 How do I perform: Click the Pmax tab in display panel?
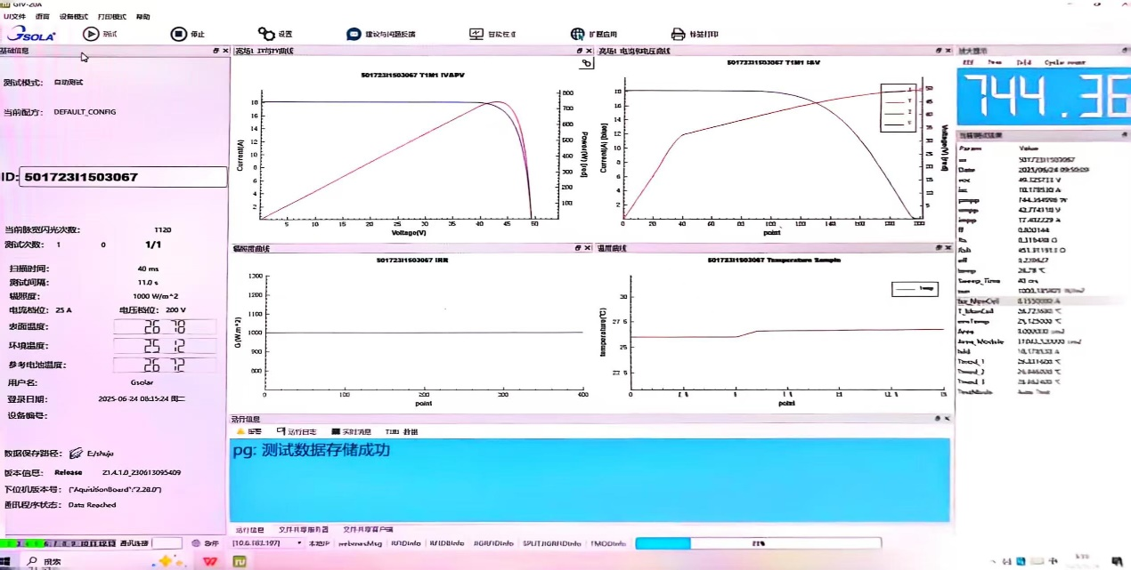pos(994,63)
